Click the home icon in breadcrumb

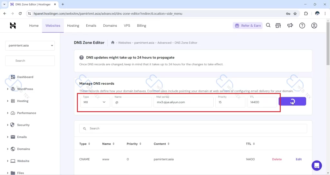pos(113,42)
